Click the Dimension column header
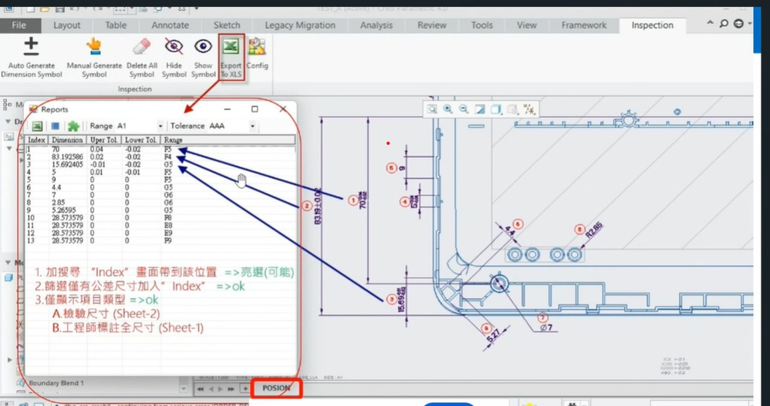Screen dimensions: 770x406 point(68,140)
